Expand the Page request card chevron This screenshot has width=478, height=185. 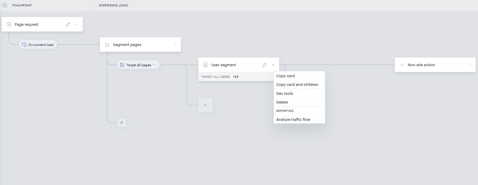point(77,25)
